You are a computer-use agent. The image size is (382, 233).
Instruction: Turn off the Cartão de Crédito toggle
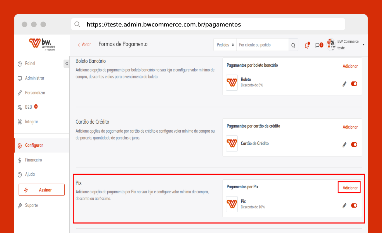click(x=354, y=145)
